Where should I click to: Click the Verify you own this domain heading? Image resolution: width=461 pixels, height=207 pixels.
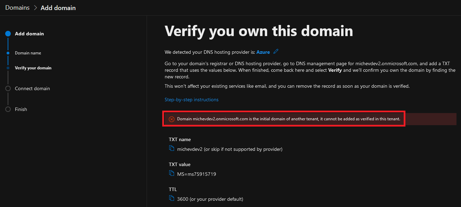click(259, 31)
